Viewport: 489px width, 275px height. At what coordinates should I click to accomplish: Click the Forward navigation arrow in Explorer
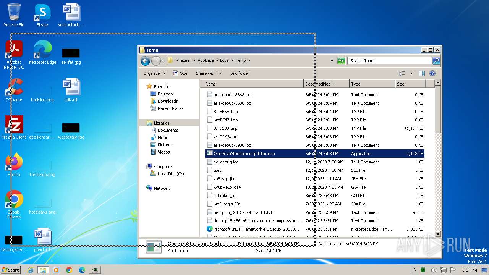coord(156,61)
